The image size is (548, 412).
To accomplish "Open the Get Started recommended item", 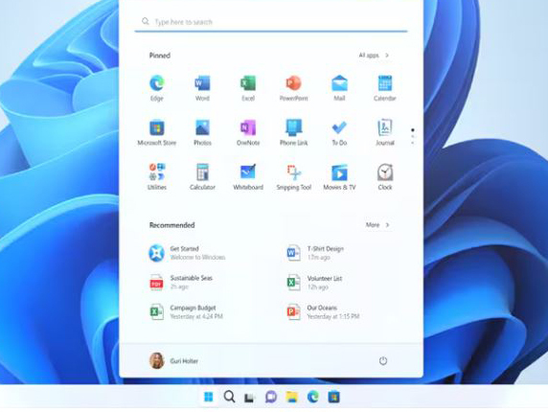I will click(x=187, y=253).
